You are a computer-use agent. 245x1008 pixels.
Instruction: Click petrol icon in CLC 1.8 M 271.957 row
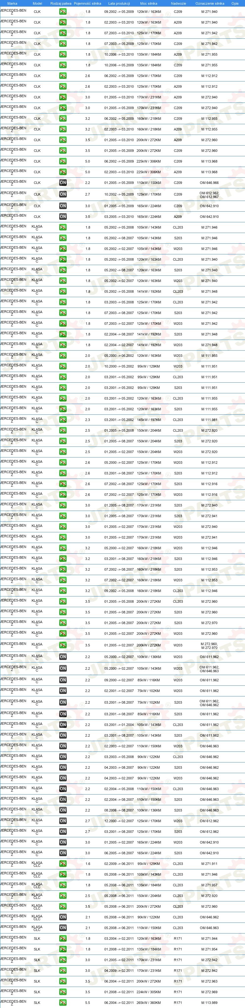click(63, 885)
